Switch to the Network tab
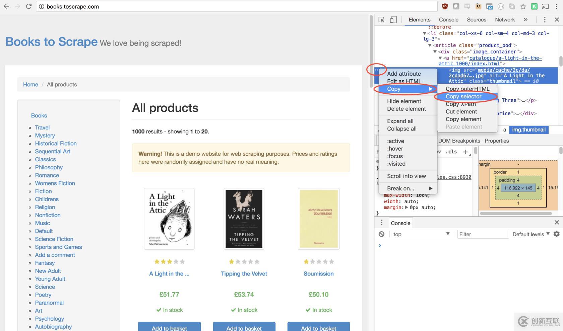The height and width of the screenshot is (331, 563). click(505, 19)
